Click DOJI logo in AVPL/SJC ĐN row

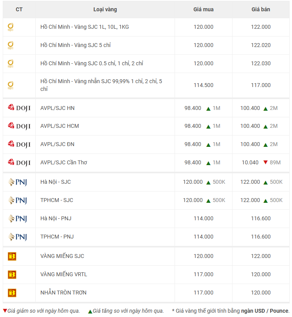click(x=19, y=145)
